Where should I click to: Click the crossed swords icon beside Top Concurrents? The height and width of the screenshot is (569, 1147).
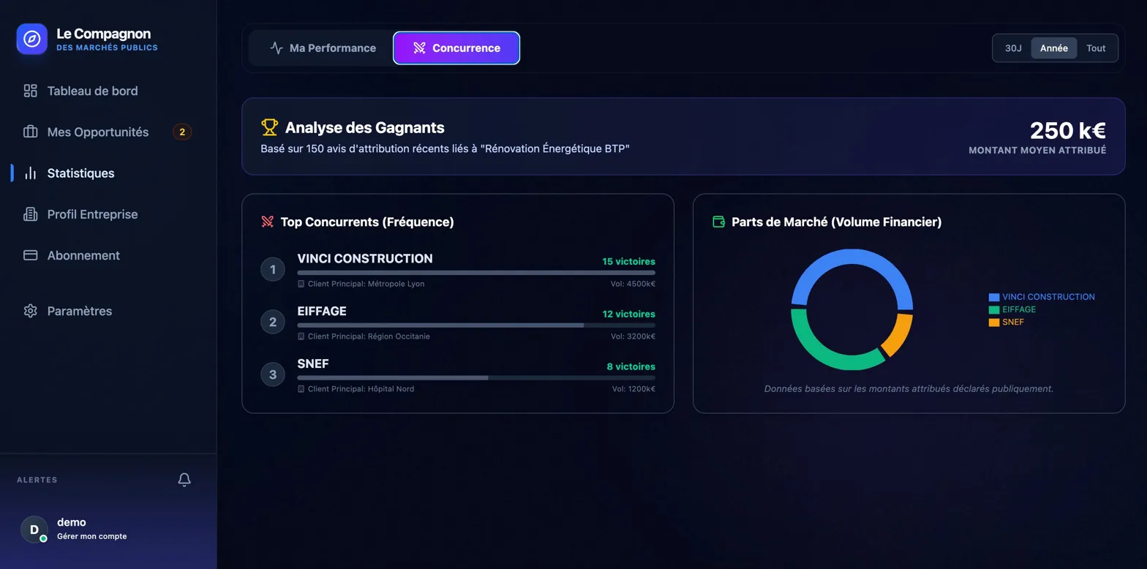[268, 222]
